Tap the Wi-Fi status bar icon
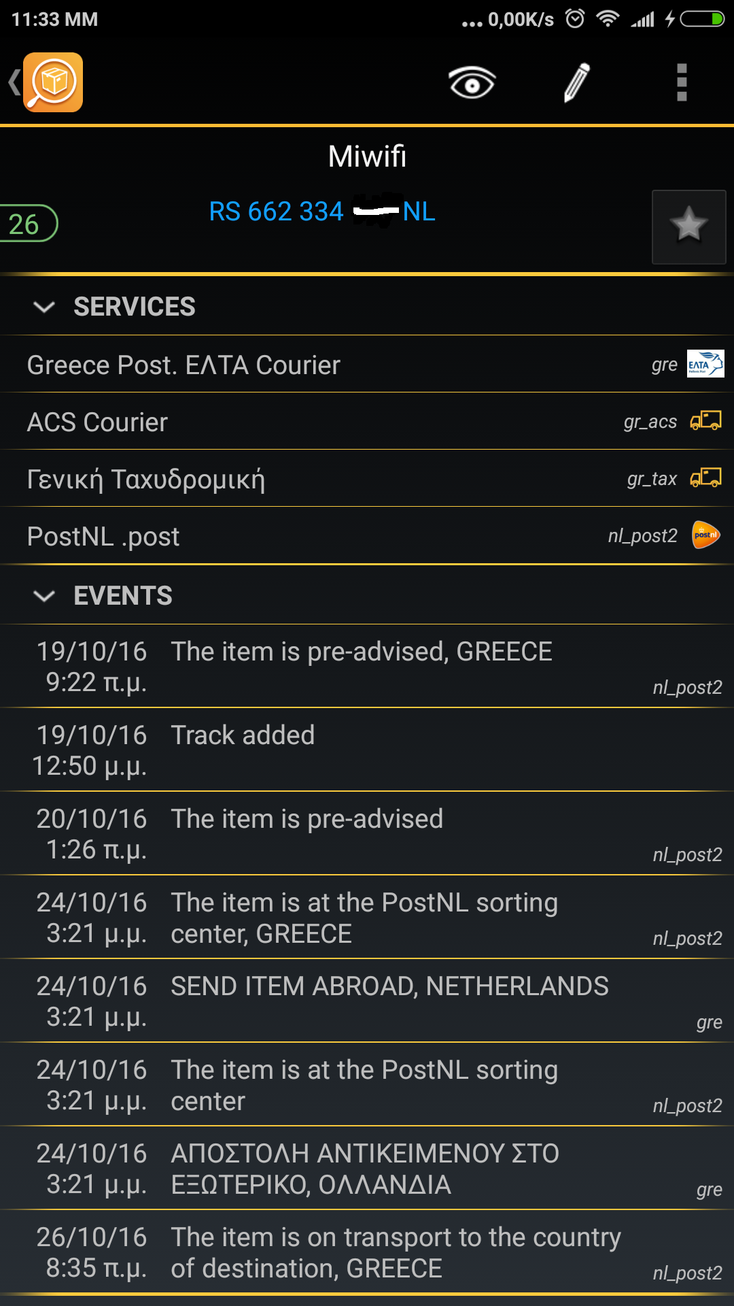The image size is (734, 1306). pyautogui.click(x=607, y=19)
